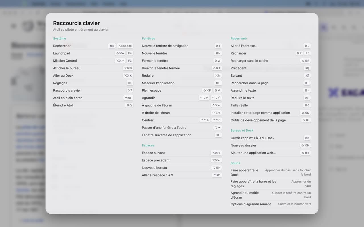The height and width of the screenshot is (227, 364).
Task: Click the '^⌥C' key badge
Action: click(217, 120)
